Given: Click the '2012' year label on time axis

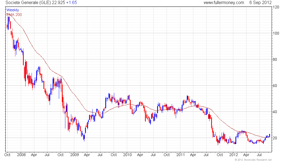Looking at the screenshot, I should [x=234, y=155].
